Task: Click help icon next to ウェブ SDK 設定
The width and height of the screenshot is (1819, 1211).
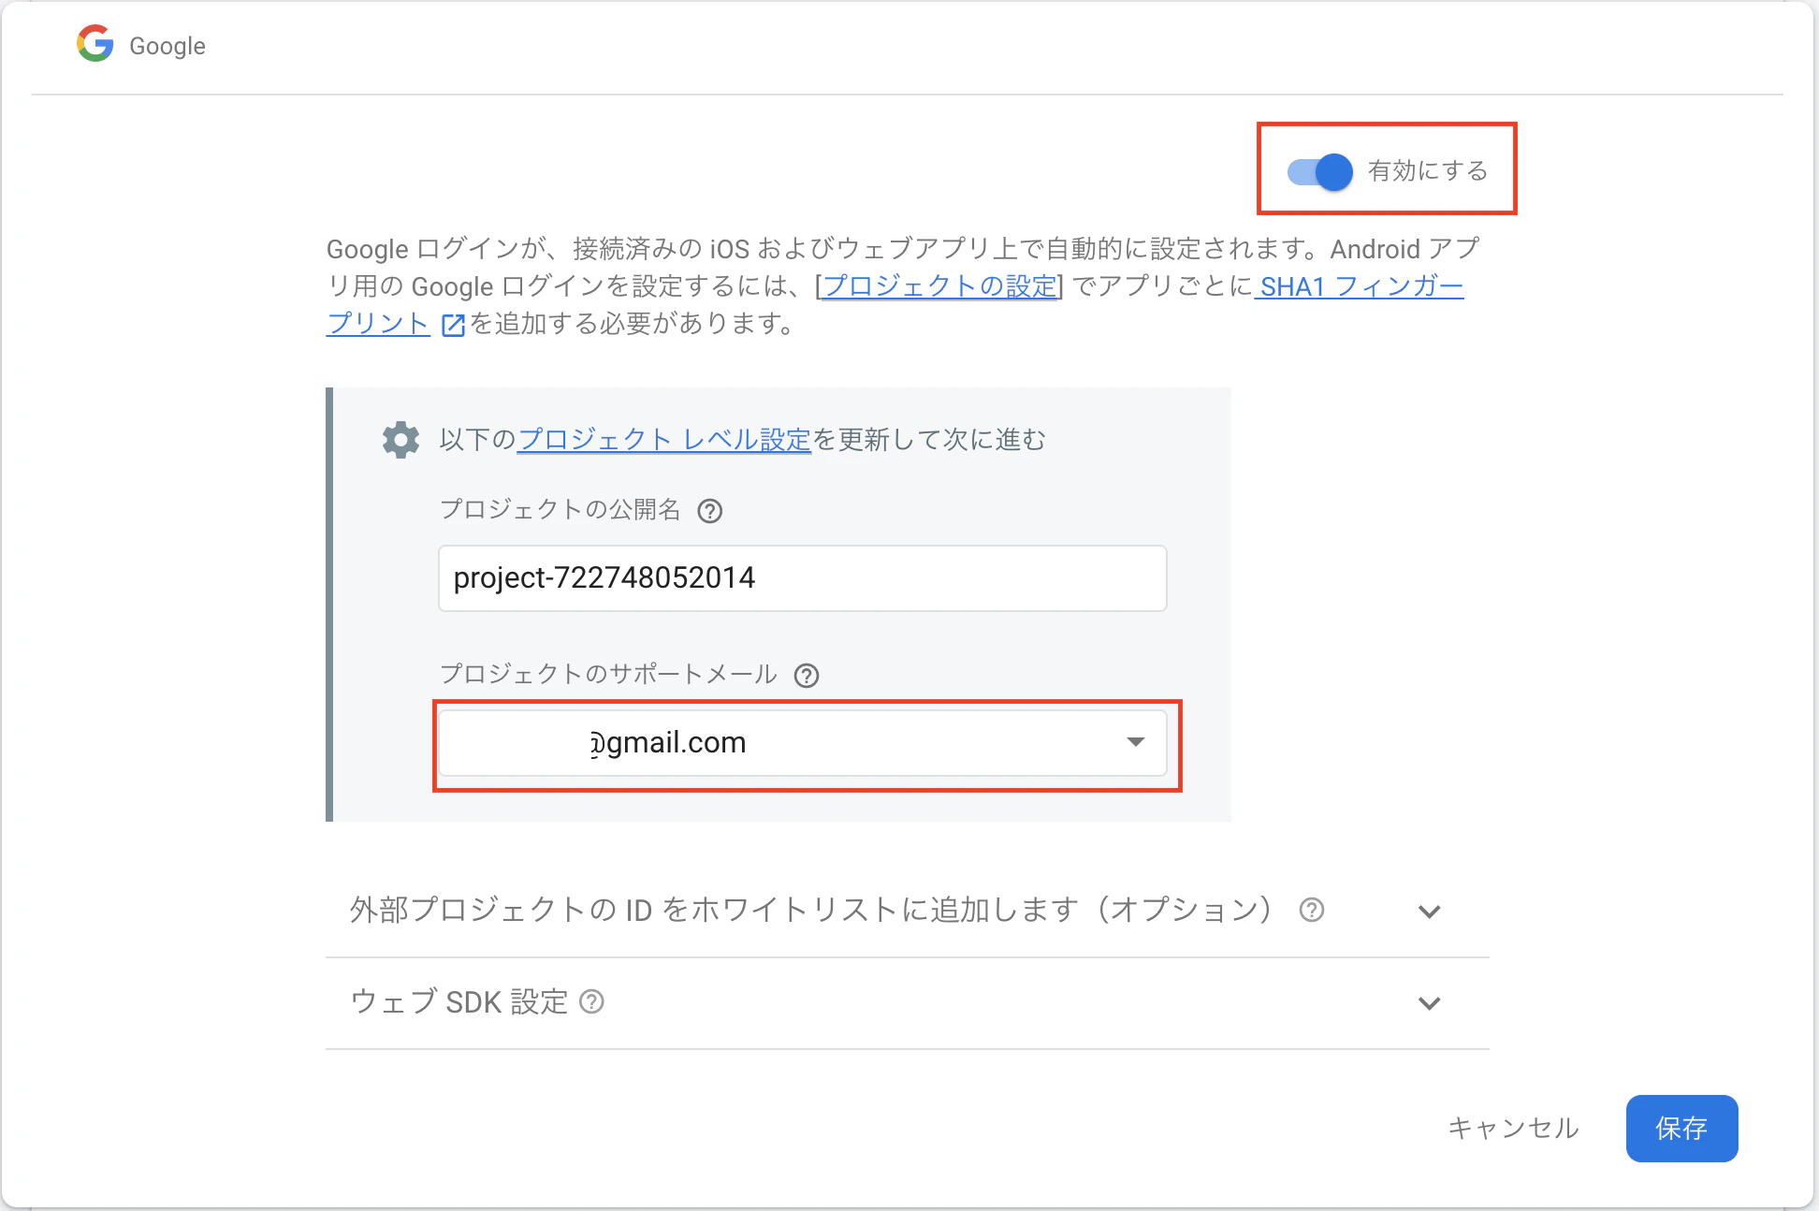Action: point(591,1002)
